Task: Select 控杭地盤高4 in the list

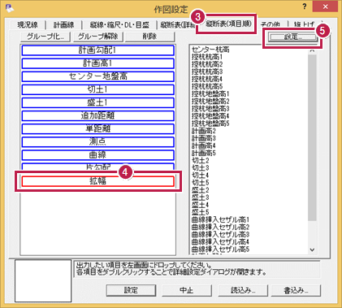Action: [x=210, y=116]
